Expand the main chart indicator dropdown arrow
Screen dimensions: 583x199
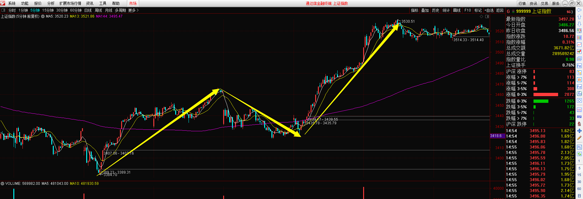click(x=43, y=16)
